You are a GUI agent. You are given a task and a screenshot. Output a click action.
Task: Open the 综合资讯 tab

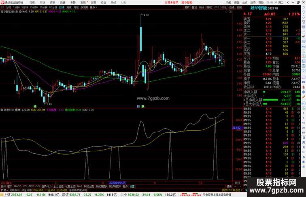point(38,190)
